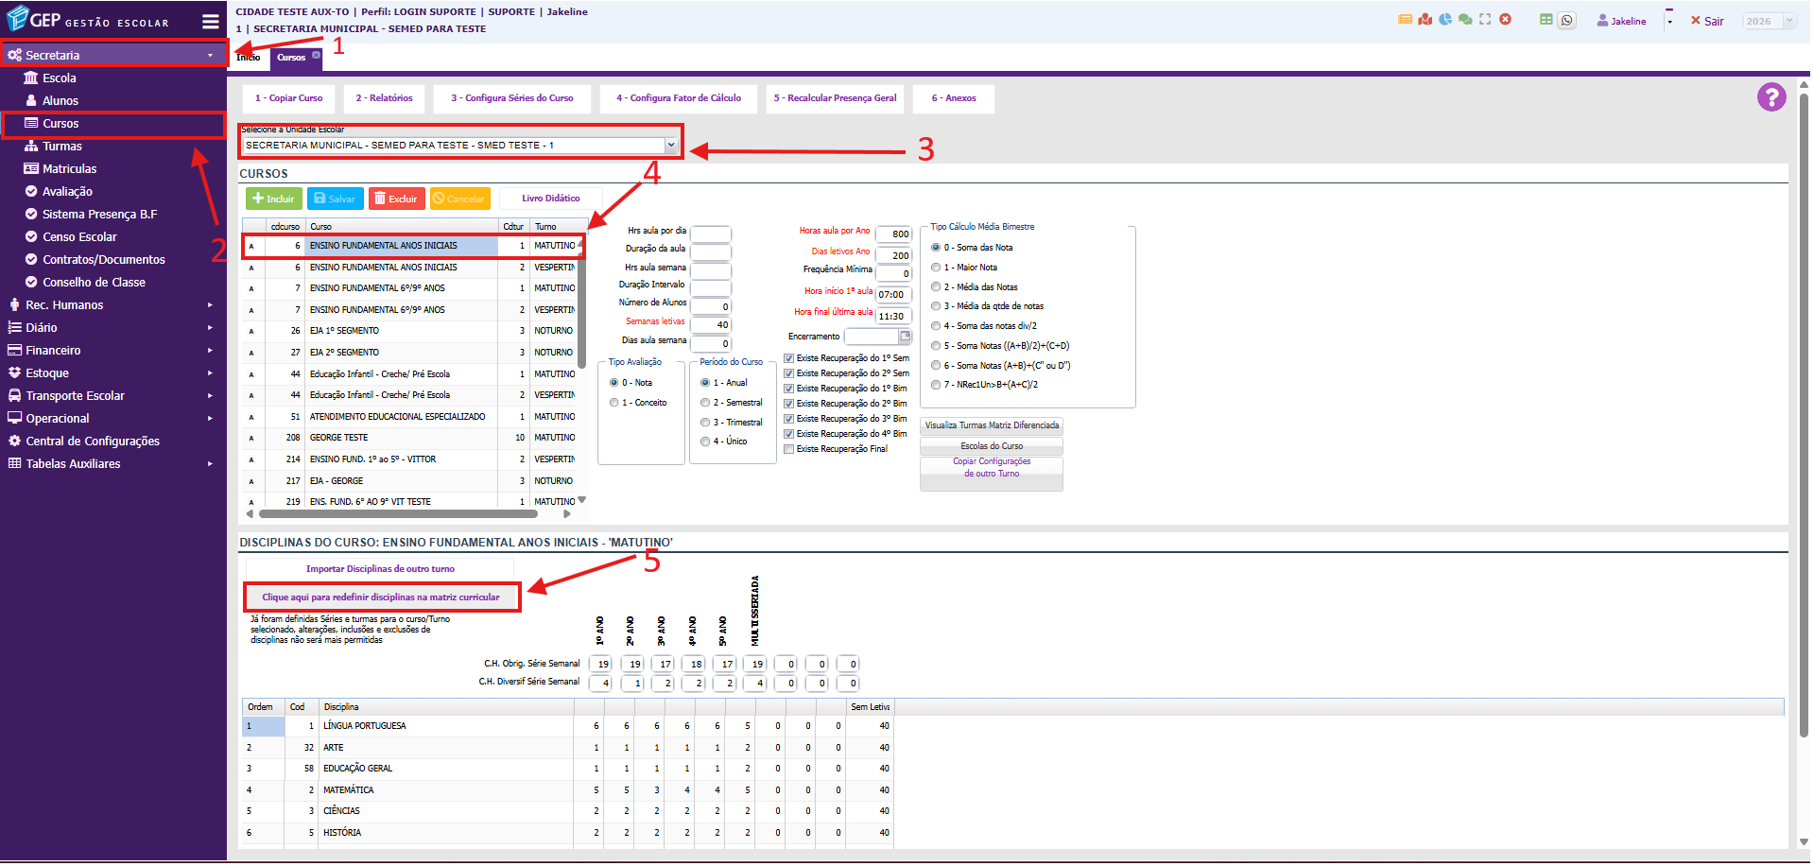Click the pie chart icon in header
Viewport: 1814px width, 866px height.
[x=1444, y=20]
